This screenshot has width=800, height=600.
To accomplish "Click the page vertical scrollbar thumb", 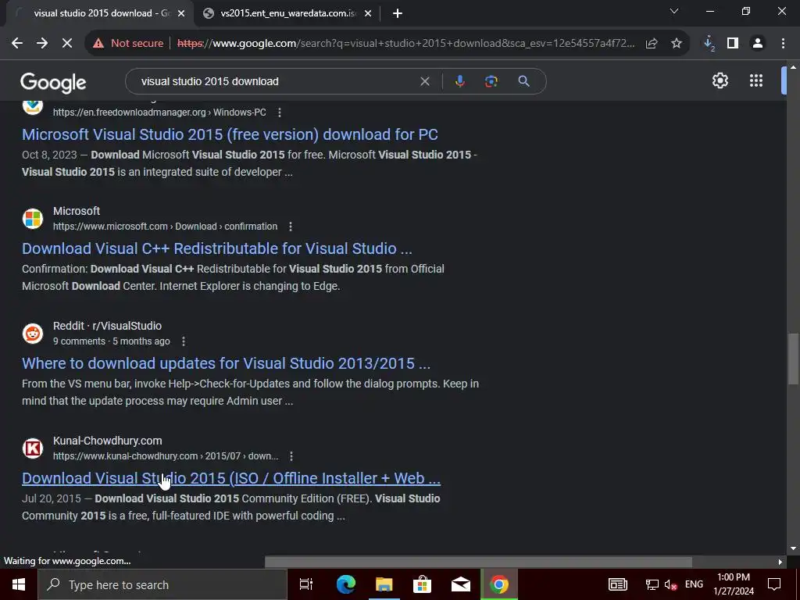I will click(x=793, y=359).
